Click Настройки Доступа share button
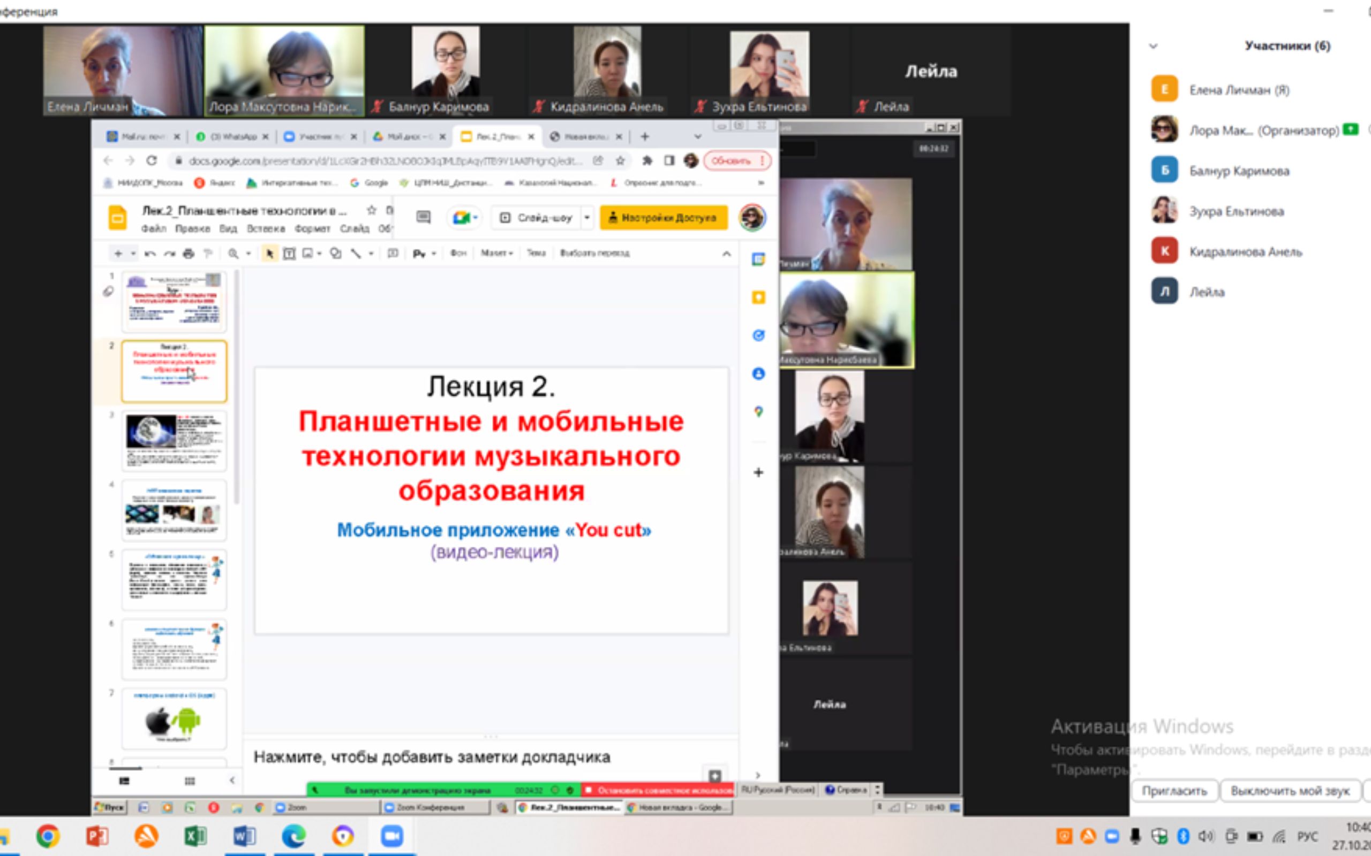Viewport: 1371px width, 856px height. [x=664, y=217]
